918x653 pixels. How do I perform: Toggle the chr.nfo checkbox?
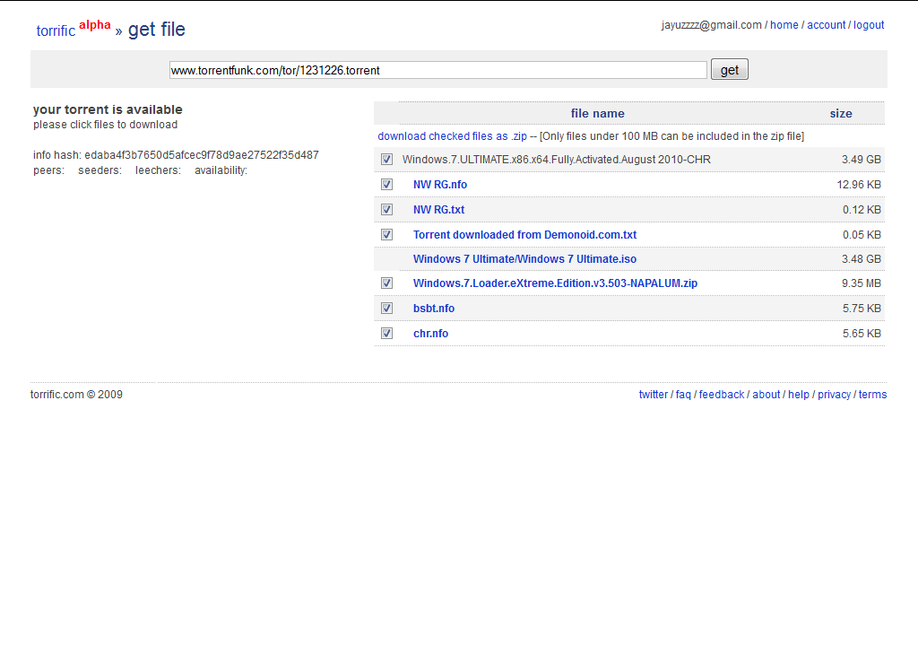[x=386, y=334]
